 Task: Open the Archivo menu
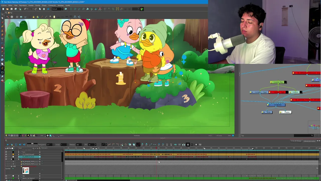point(4,5)
